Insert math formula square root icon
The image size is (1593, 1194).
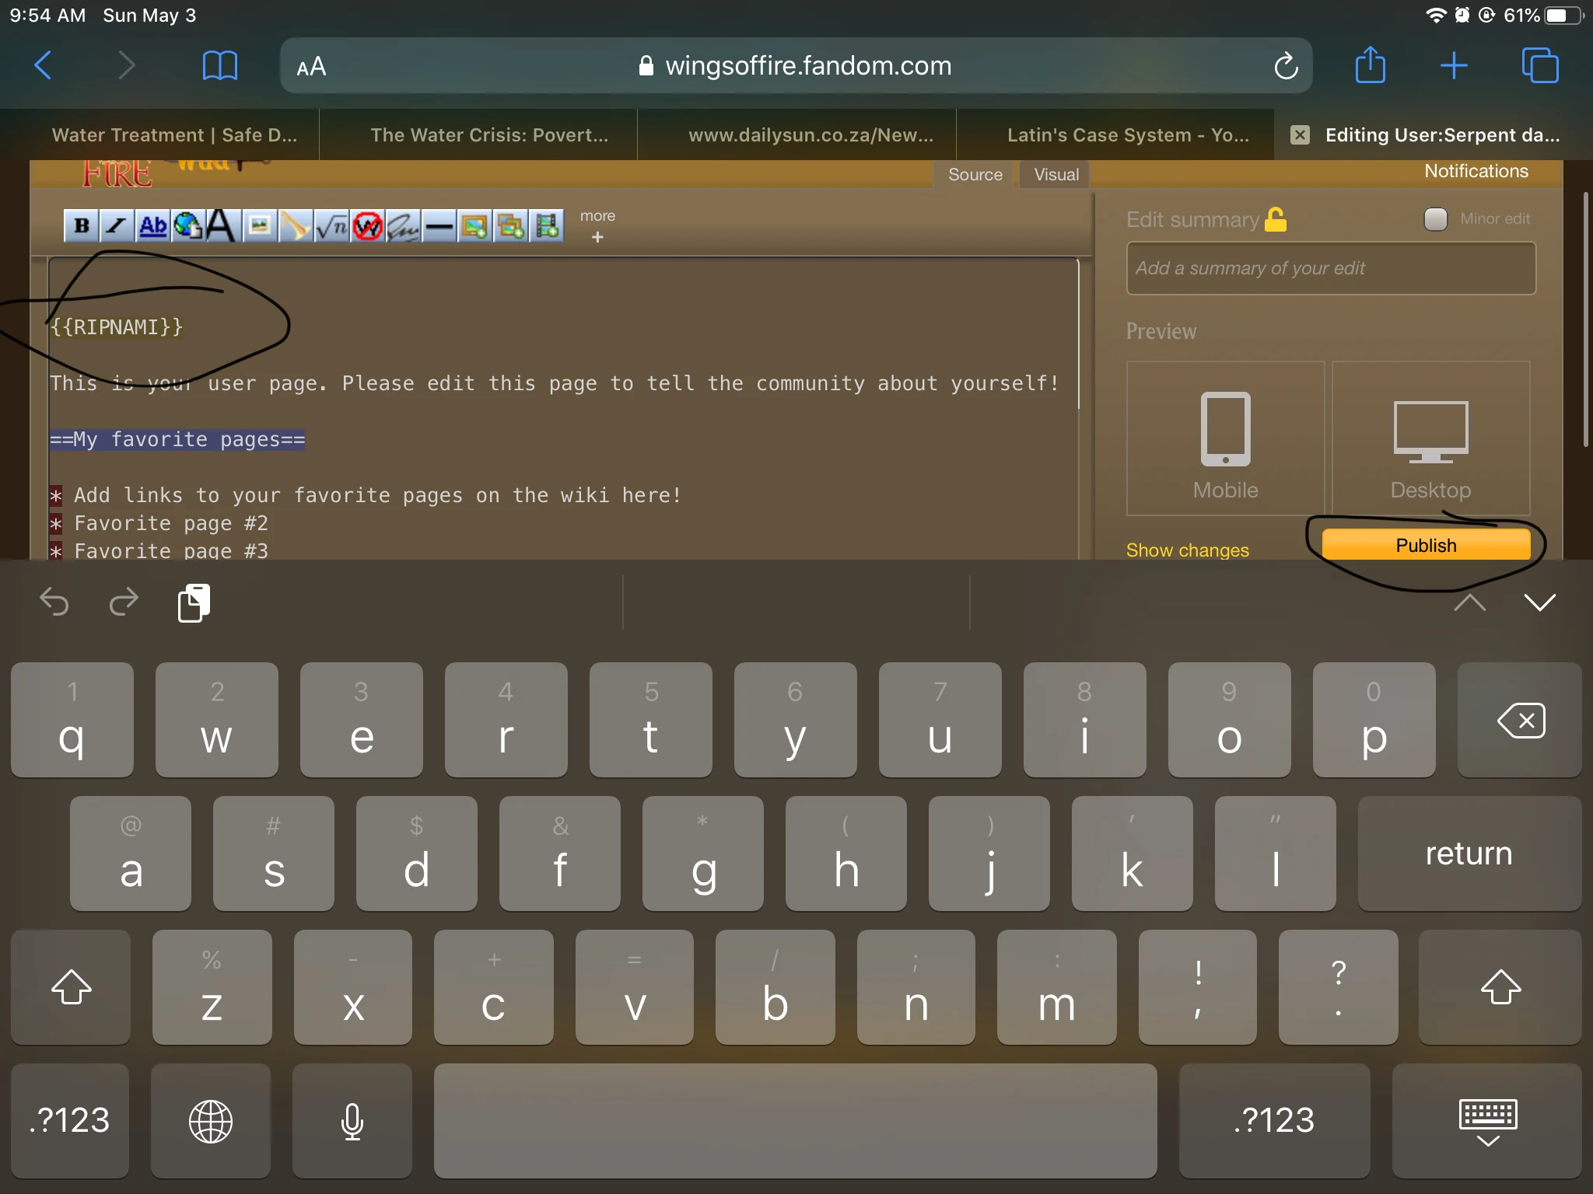pyautogui.click(x=332, y=226)
